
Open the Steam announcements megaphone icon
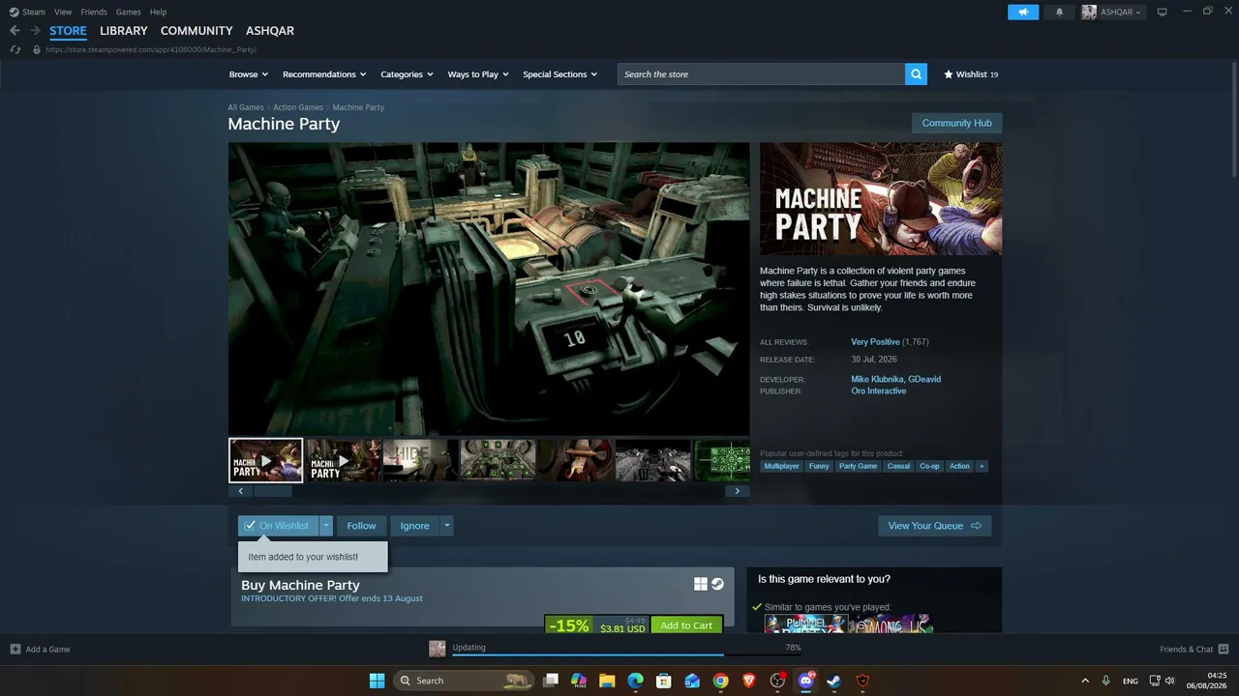click(1023, 12)
